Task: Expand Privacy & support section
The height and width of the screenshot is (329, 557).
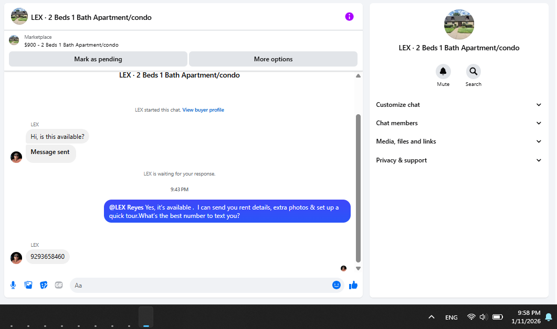Action: coord(459,160)
